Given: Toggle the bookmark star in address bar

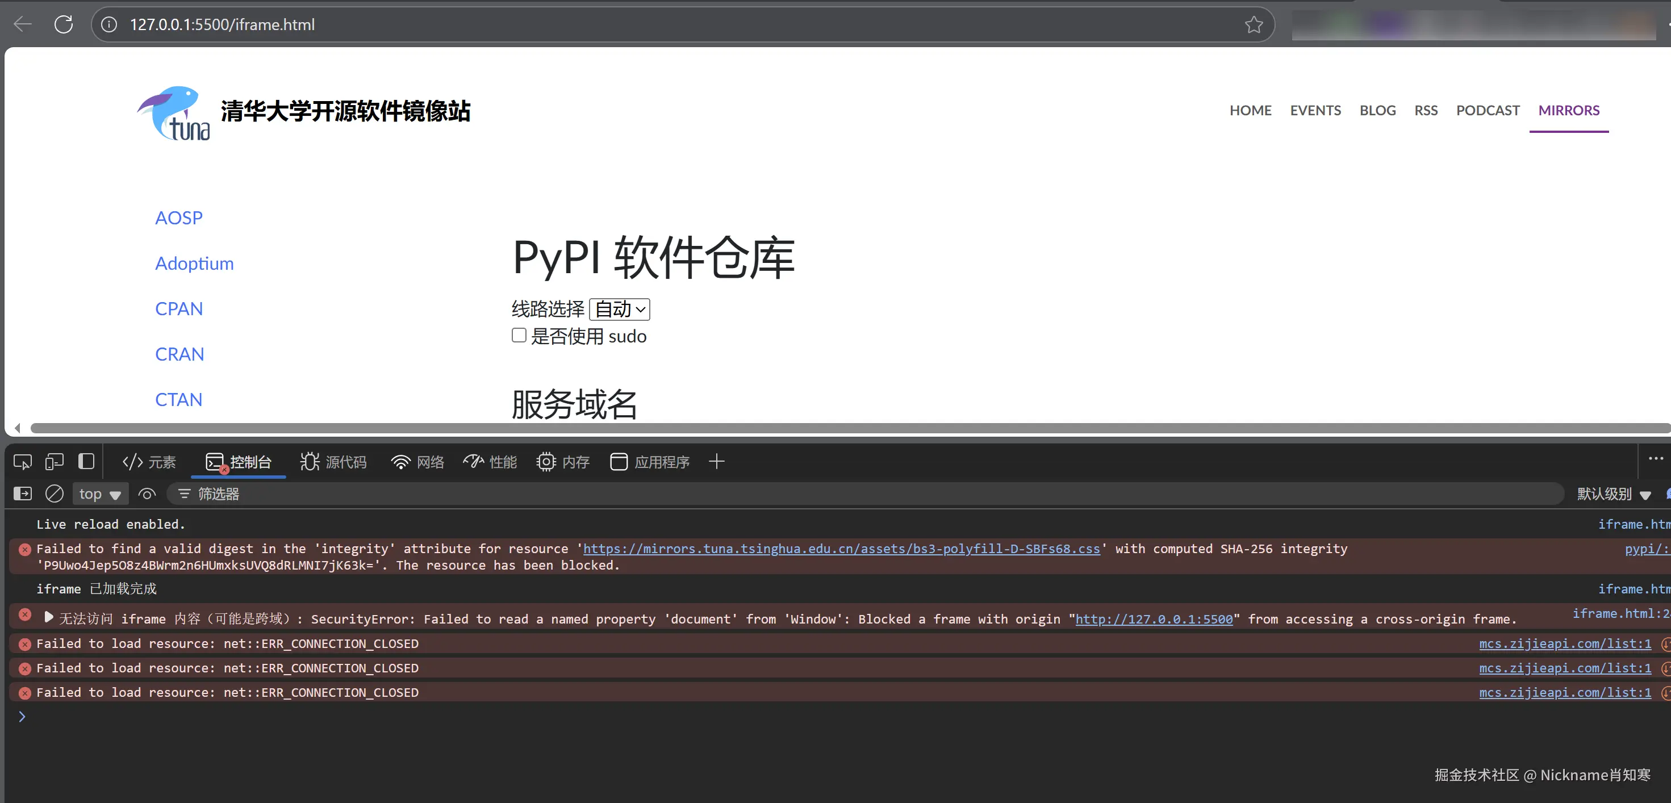Looking at the screenshot, I should pyautogui.click(x=1255, y=24).
